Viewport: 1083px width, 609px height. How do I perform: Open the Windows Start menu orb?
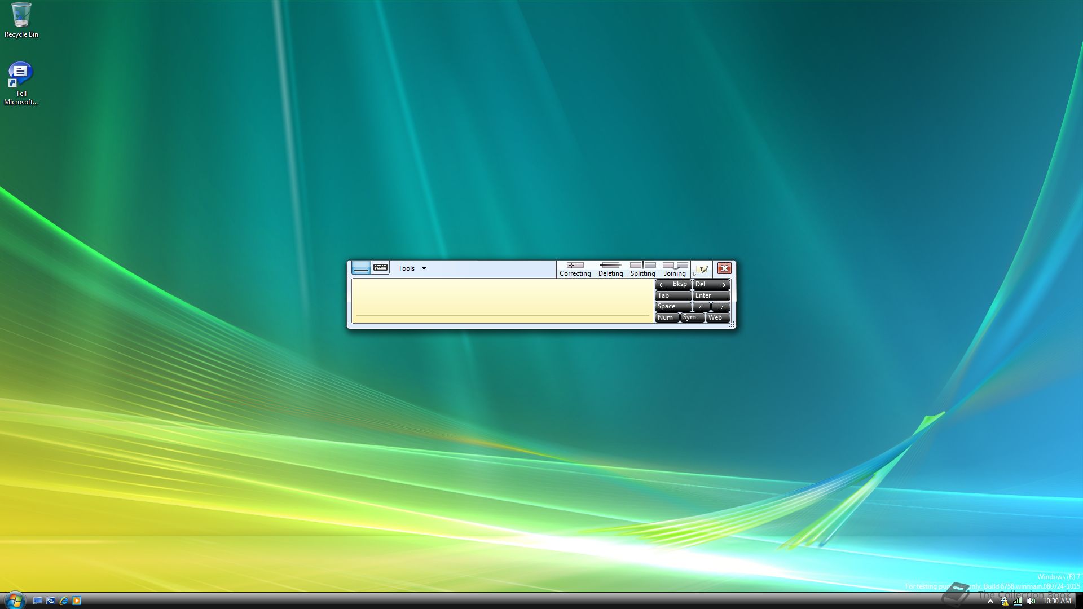[15, 600]
